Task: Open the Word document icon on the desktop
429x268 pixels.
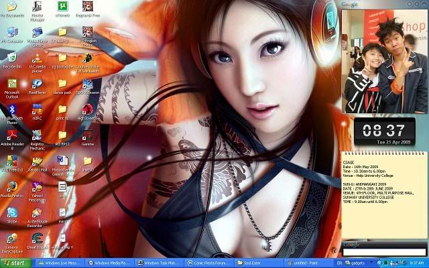Action: pyautogui.click(x=62, y=165)
